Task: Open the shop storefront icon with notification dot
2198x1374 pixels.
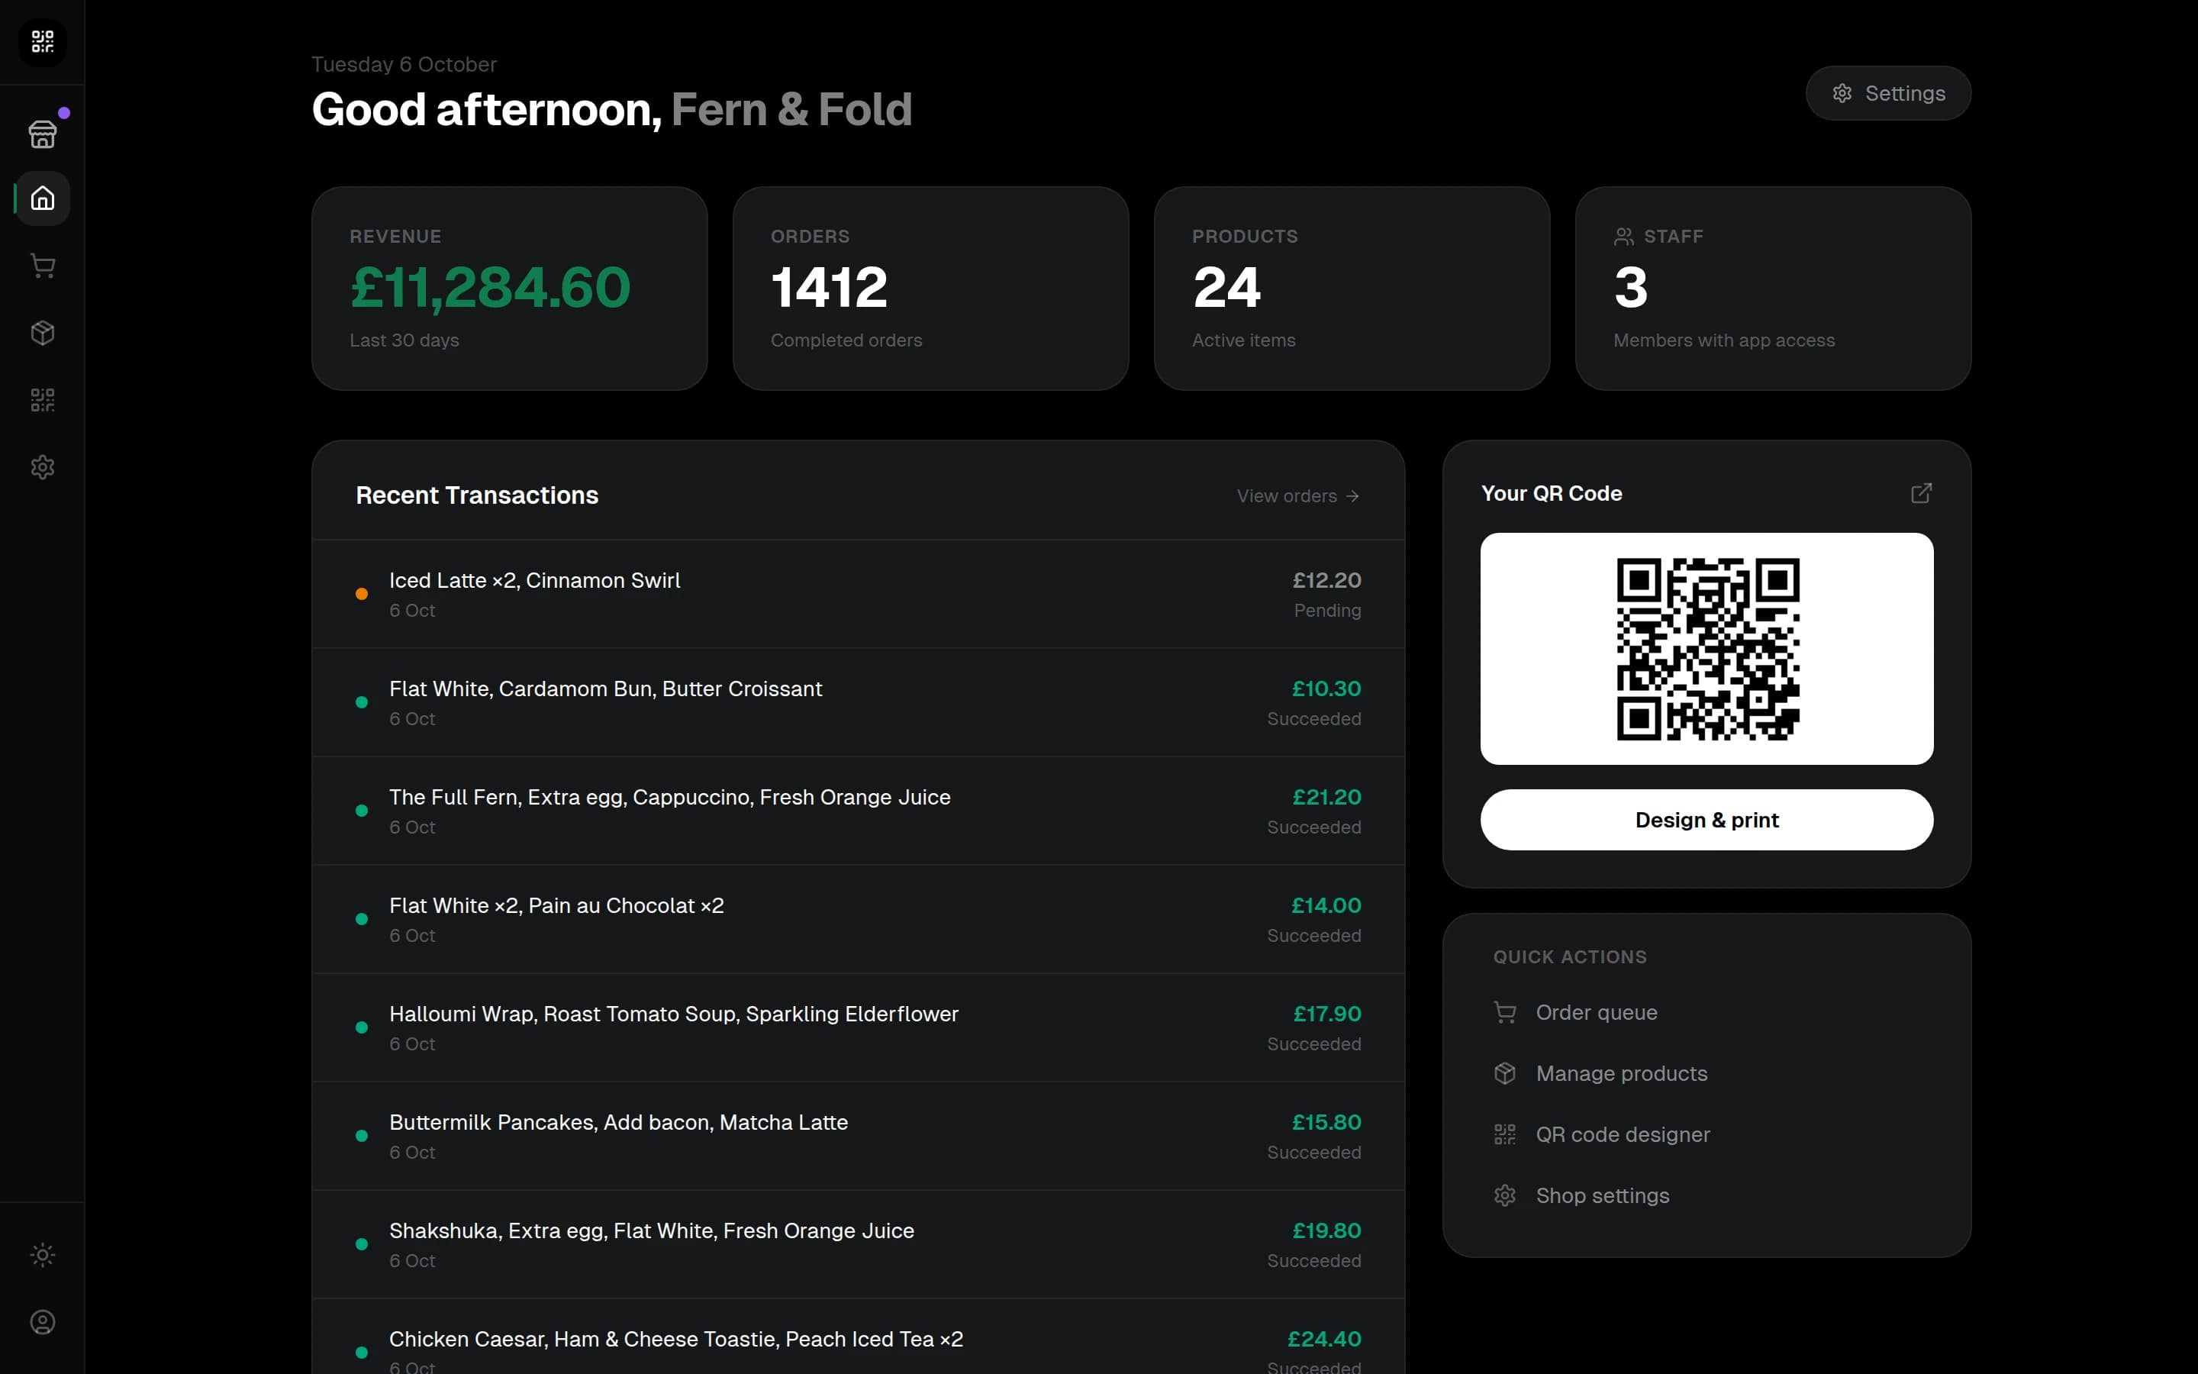Action: [43, 134]
